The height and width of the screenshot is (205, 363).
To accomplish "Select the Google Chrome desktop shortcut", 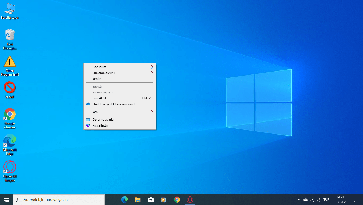I will pyautogui.click(x=10, y=115).
